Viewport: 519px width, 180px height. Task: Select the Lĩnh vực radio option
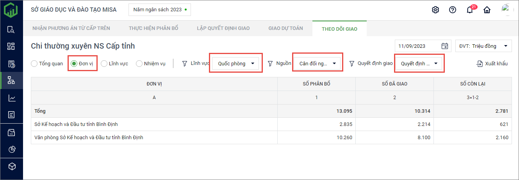tap(104, 63)
